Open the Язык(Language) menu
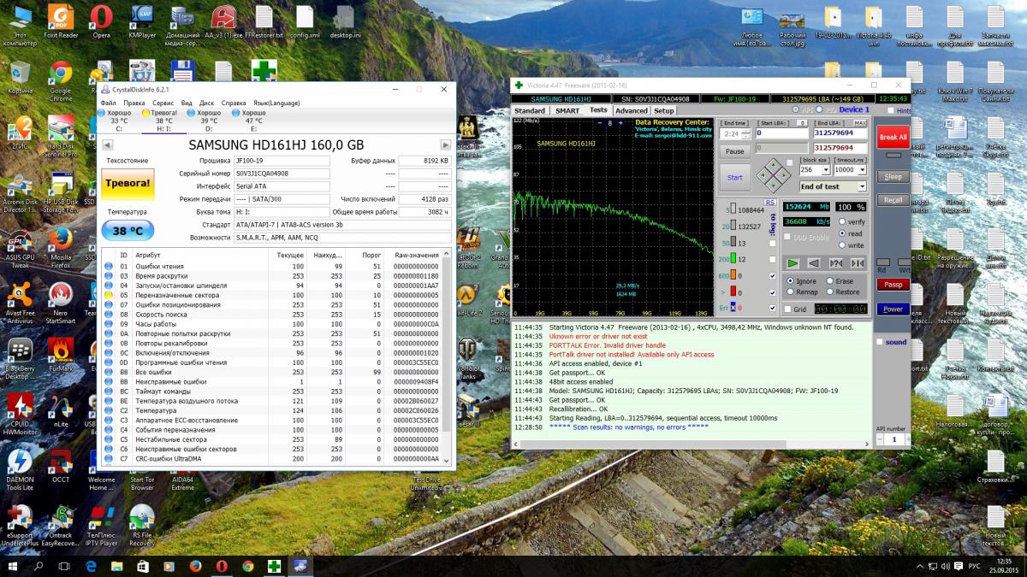The height and width of the screenshot is (577, 1027). click(276, 103)
